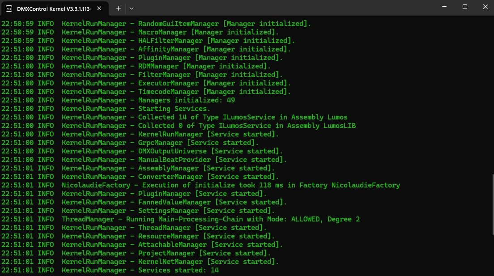
Task: Click the HALFilterManager log line
Action: pos(148,41)
